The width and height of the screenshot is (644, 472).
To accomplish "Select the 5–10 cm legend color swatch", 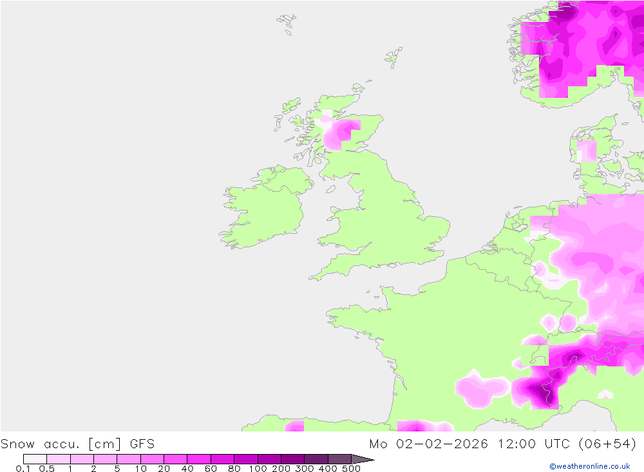I will pos(129,459).
